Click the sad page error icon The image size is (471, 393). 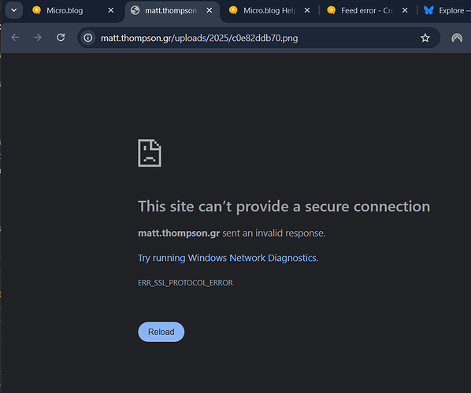coord(150,153)
